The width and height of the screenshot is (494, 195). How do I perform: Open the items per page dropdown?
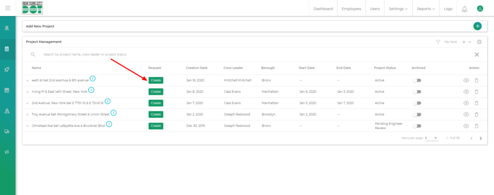[x=430, y=138]
